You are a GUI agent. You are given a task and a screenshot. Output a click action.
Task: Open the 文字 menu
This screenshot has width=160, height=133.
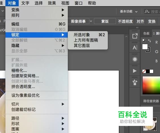(x=25, y=3)
